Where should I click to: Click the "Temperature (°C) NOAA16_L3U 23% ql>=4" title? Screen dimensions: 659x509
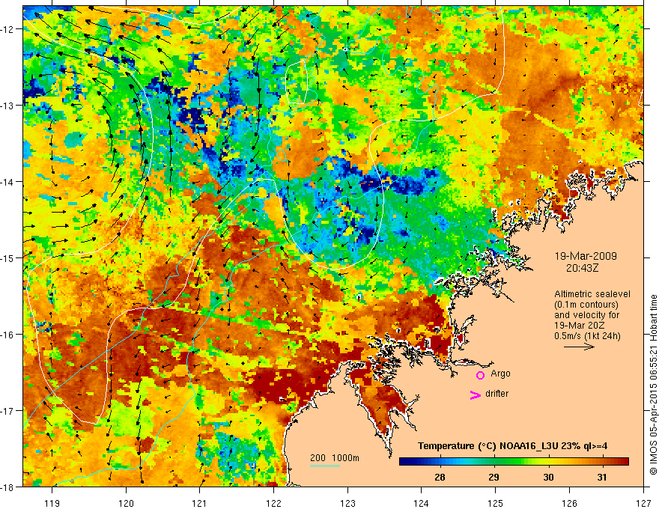512,446
